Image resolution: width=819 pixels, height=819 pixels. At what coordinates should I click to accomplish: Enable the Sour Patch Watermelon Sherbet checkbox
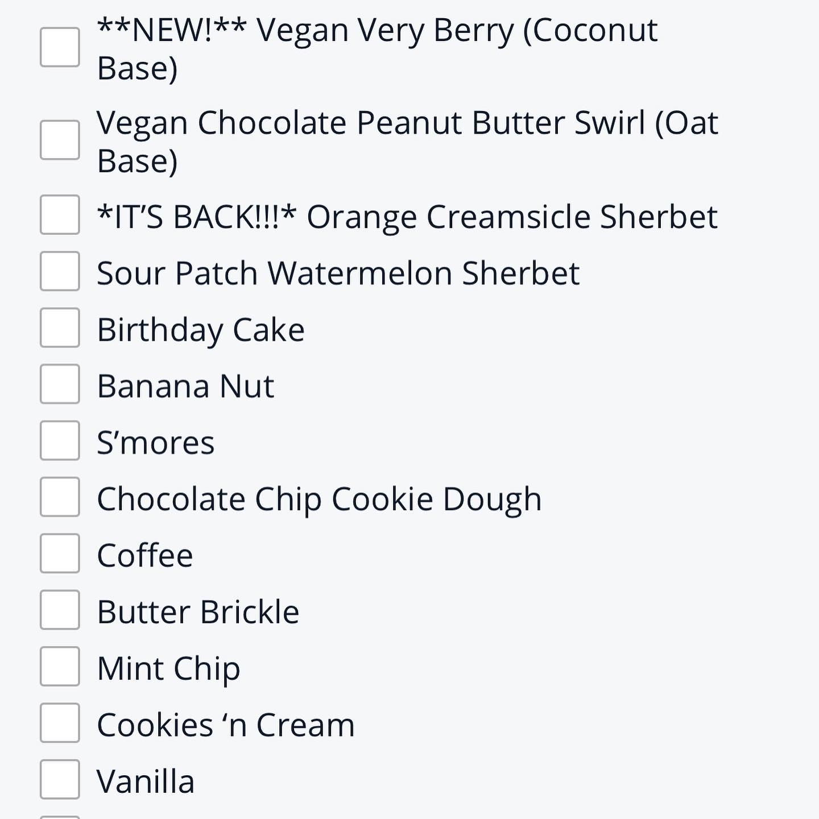click(60, 271)
